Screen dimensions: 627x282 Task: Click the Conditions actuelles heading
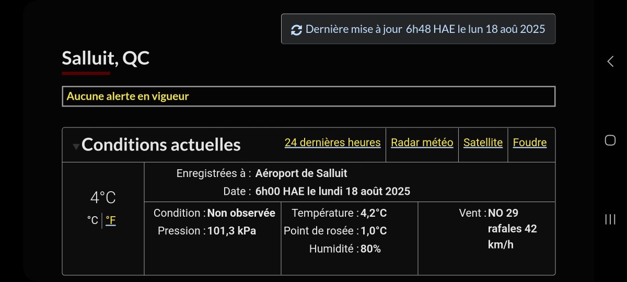pos(161,145)
